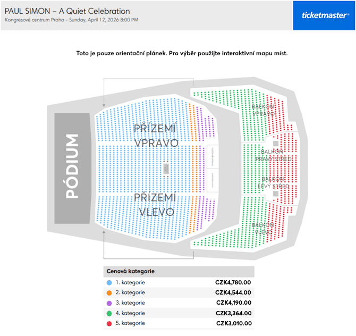Select the blue 1. kategorie color dot
This screenshot has width=356, height=336.
point(109,283)
